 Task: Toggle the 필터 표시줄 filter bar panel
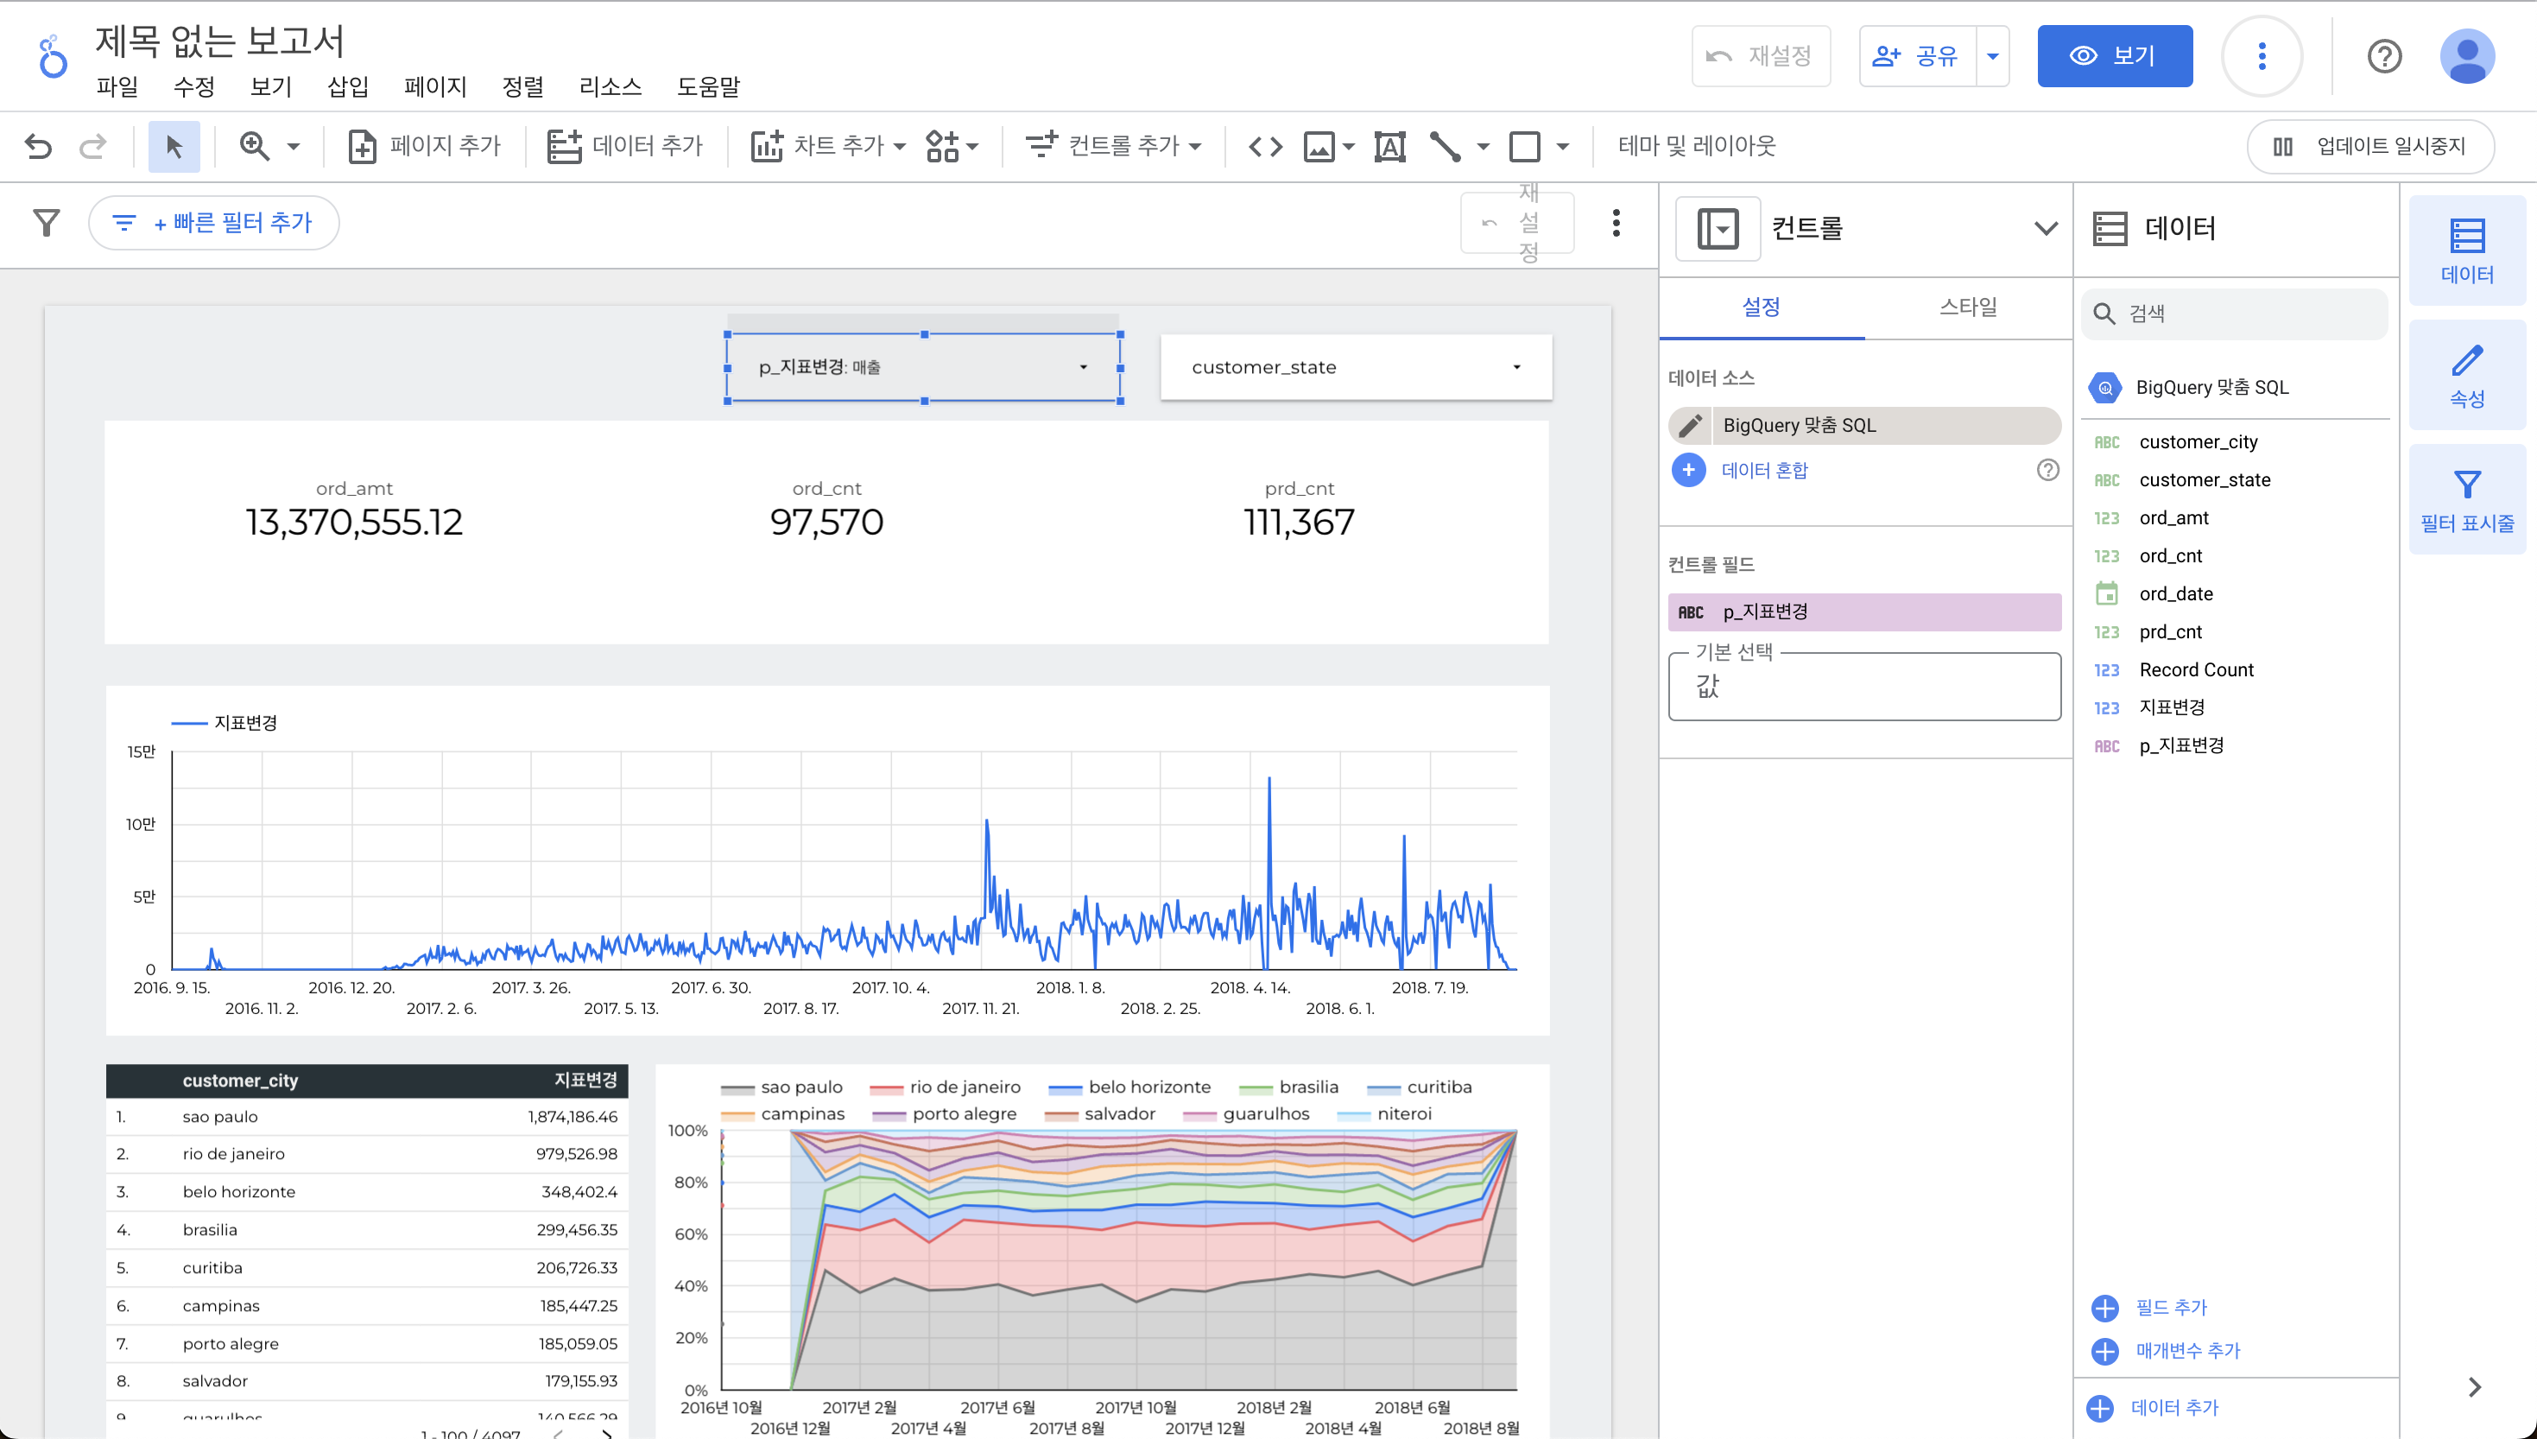tap(2466, 499)
